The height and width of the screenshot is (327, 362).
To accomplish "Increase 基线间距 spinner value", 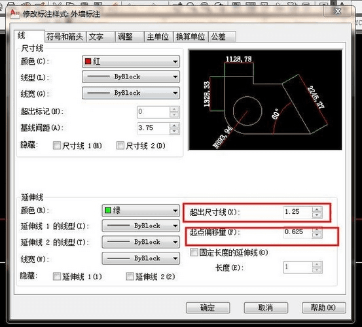I will click(174, 126).
